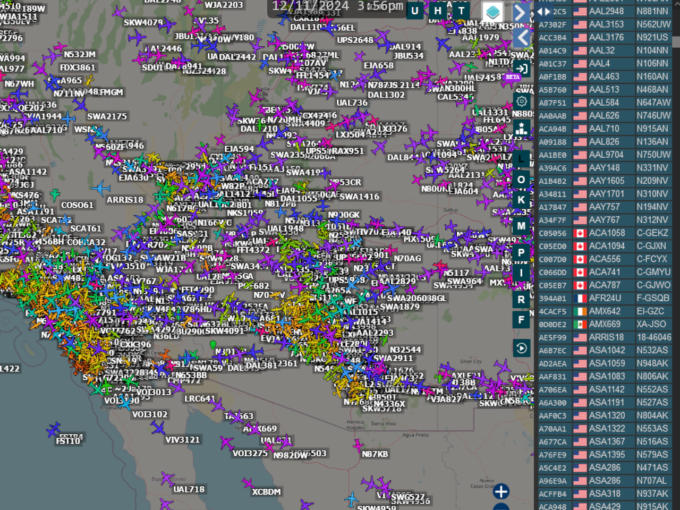
Task: Select the VIV3121 aircraft label on map
Action: coord(182,440)
